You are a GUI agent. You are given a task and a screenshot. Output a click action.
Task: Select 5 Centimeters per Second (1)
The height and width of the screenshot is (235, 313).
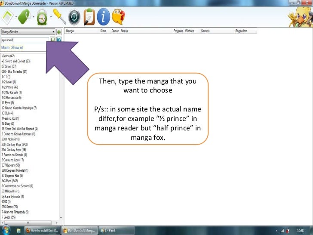(17, 186)
